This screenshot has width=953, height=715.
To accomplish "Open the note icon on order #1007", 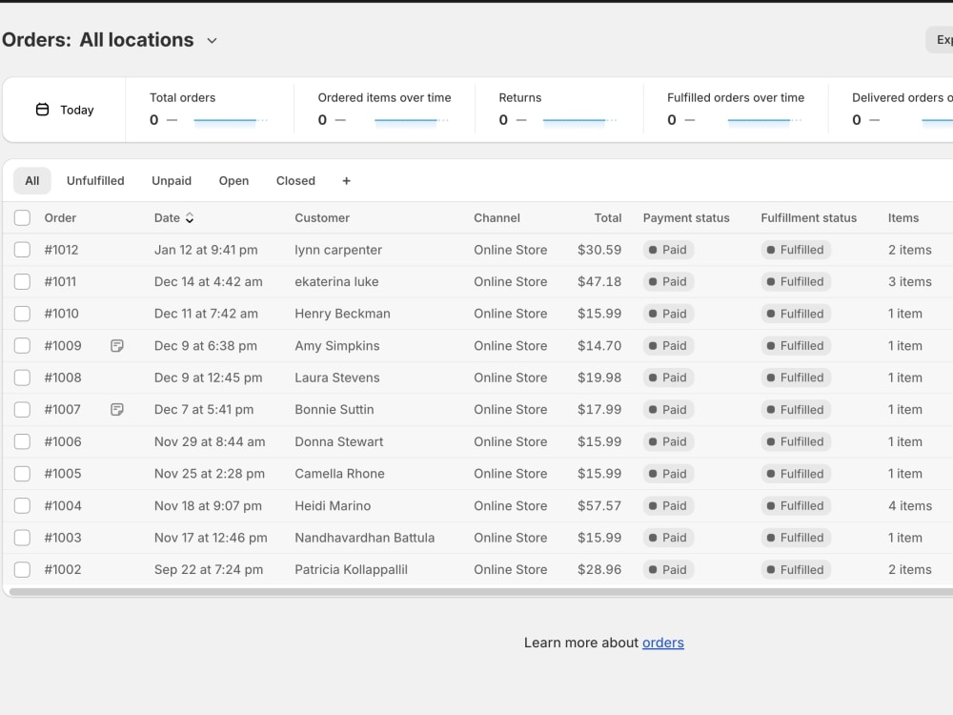I will (117, 410).
